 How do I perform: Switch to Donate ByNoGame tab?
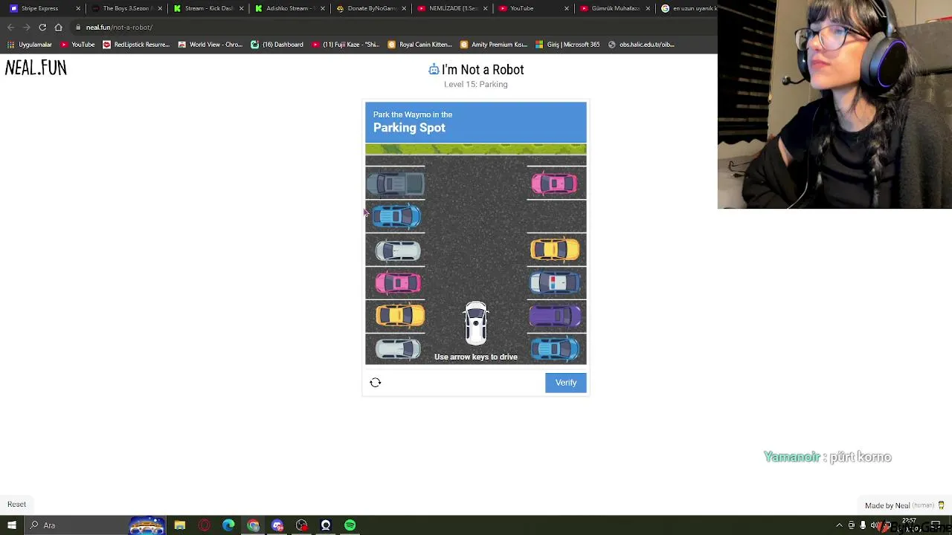372,8
